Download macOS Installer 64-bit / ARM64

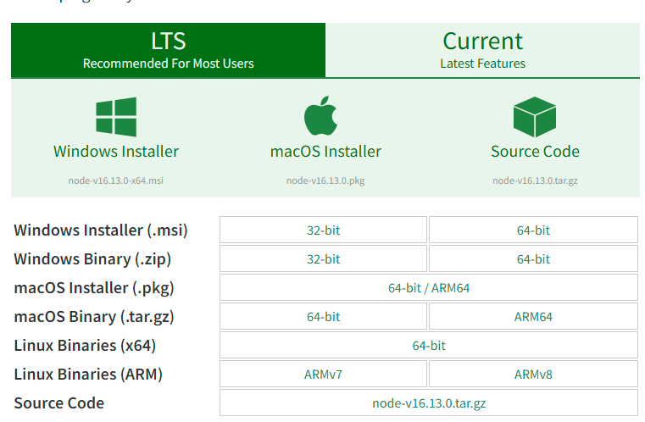point(429,287)
